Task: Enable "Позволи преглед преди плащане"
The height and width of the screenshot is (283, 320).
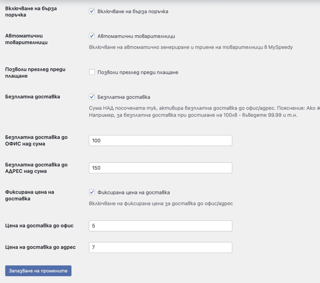Action: [x=92, y=72]
